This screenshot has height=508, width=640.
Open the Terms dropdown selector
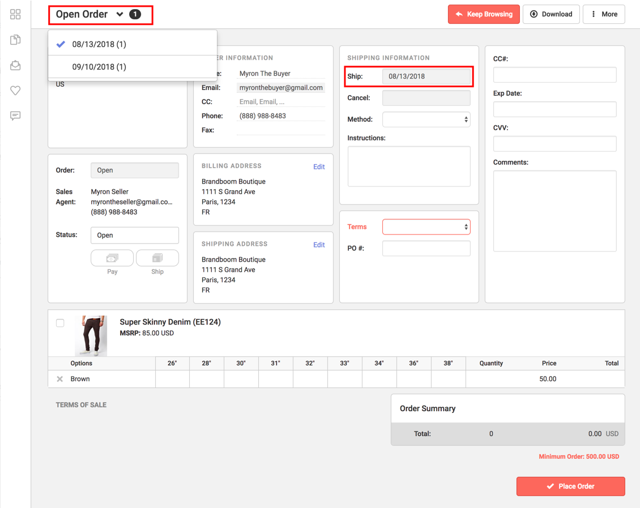click(x=426, y=227)
